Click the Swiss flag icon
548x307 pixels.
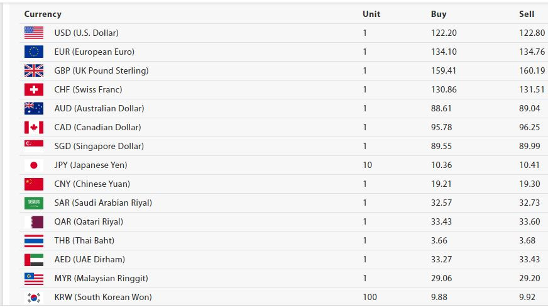pos(34,89)
